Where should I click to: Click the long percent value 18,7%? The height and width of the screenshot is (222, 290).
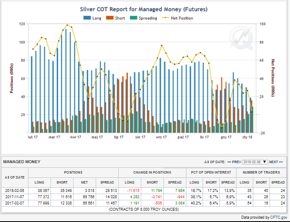(196, 191)
